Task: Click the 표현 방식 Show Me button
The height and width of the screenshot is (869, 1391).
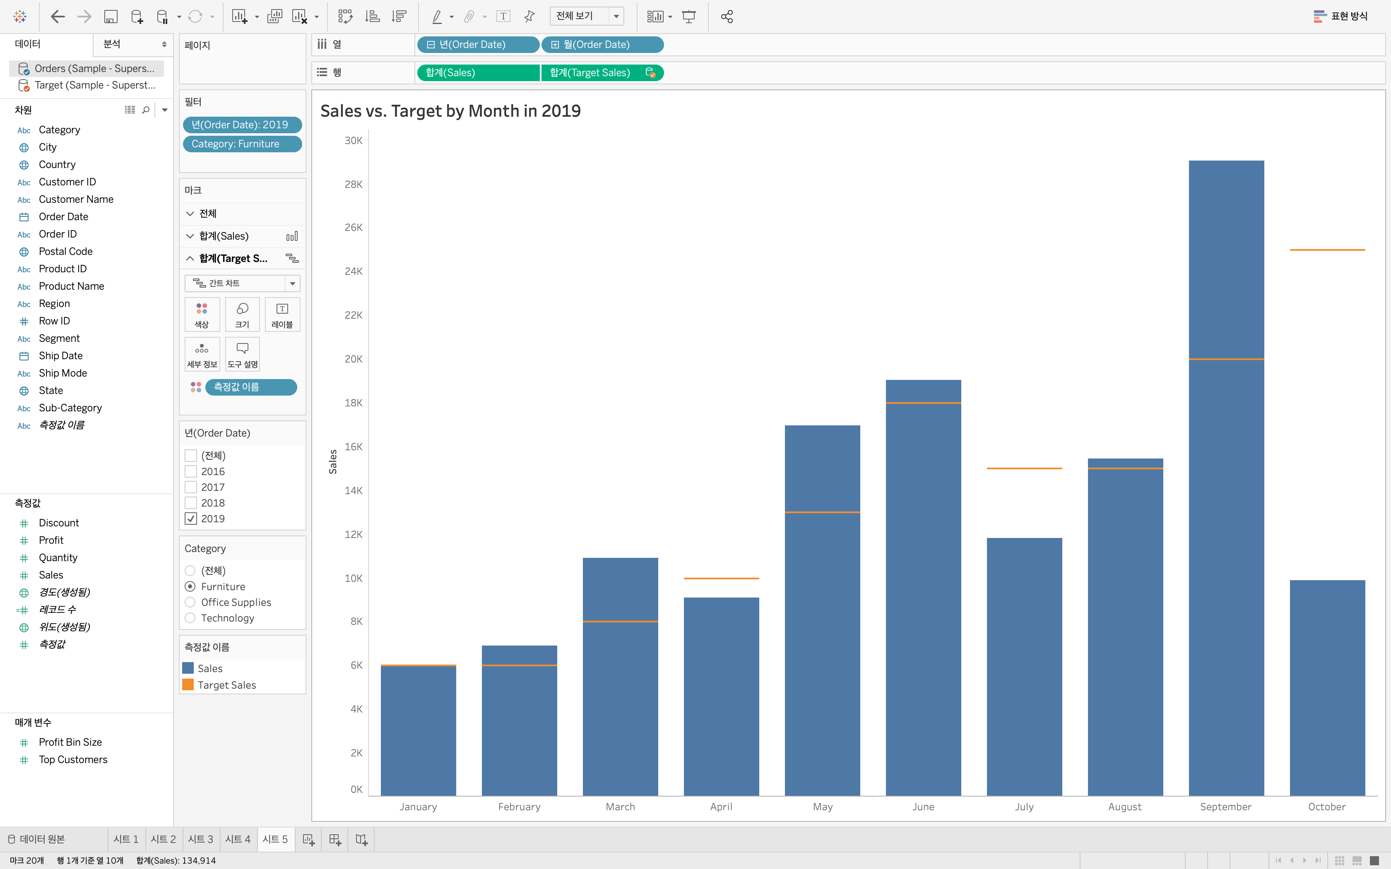Action: click(1341, 16)
